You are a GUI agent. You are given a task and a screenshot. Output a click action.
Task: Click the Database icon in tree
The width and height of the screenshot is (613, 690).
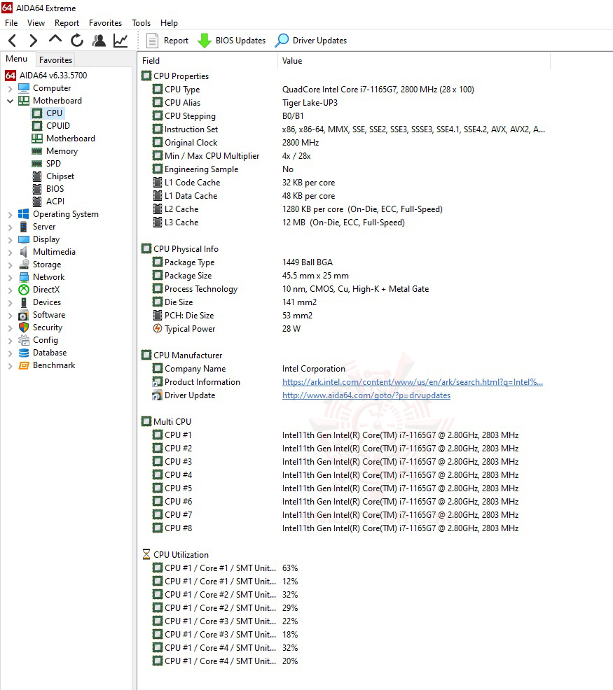point(24,353)
